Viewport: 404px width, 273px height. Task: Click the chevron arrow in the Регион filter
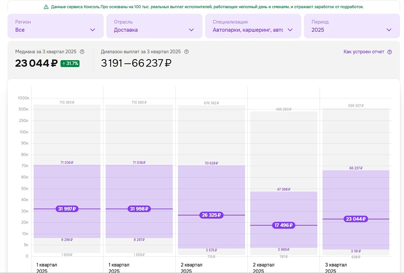click(x=93, y=30)
